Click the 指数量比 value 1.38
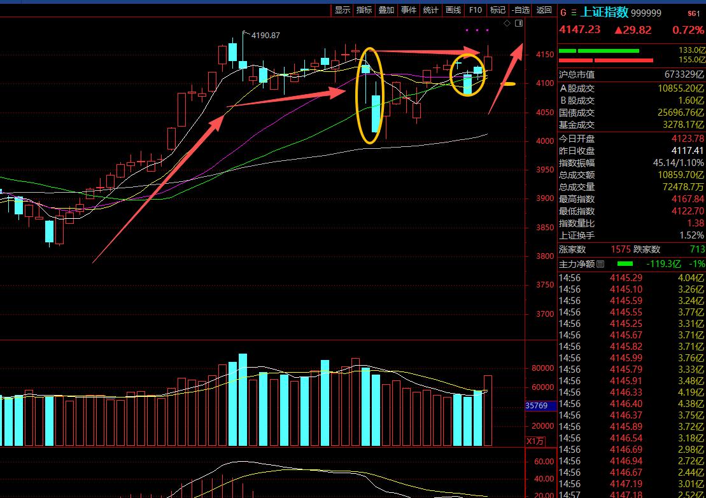Screen dimensions: 706x498 click(x=696, y=223)
